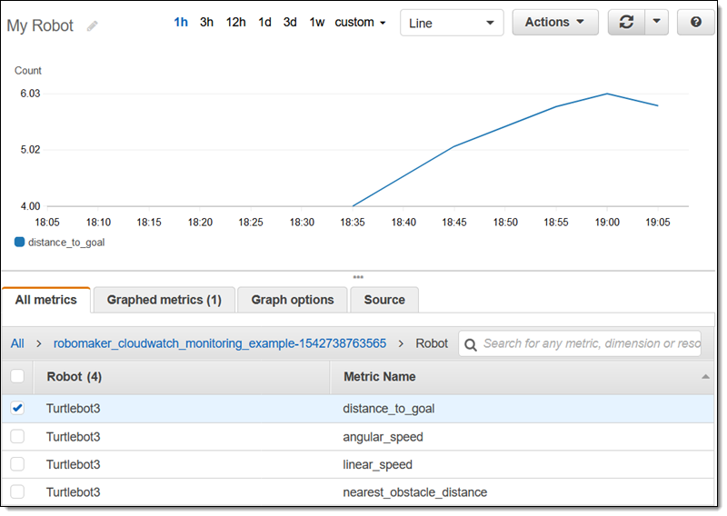Image resolution: width=727 pixels, height=516 pixels.
Task: Switch to the Graphed metrics (1) tab
Action: (x=164, y=300)
